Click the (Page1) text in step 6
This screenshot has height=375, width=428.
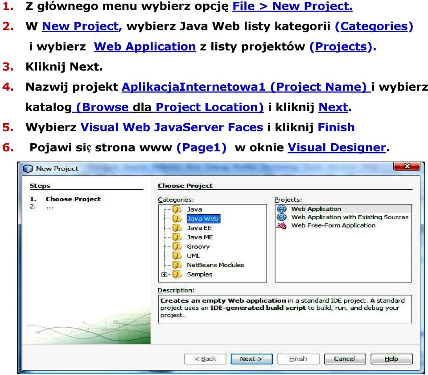click(x=202, y=148)
